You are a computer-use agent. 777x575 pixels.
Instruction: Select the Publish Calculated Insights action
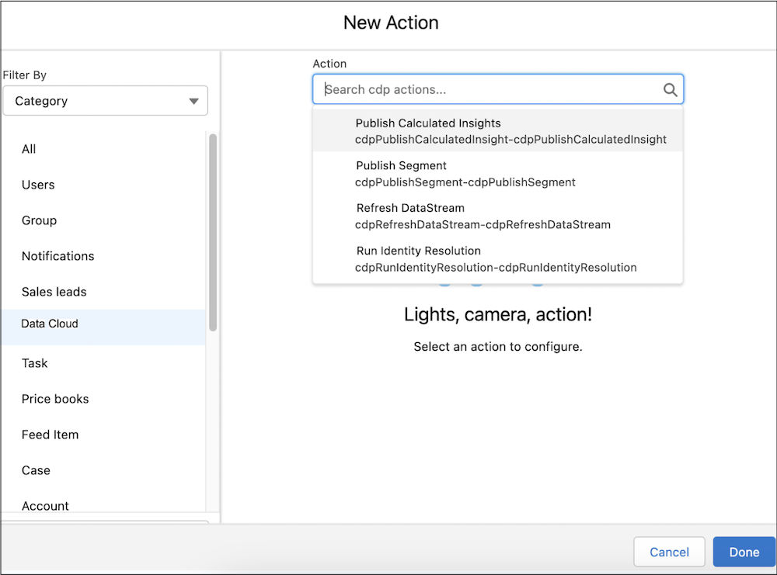(x=497, y=130)
